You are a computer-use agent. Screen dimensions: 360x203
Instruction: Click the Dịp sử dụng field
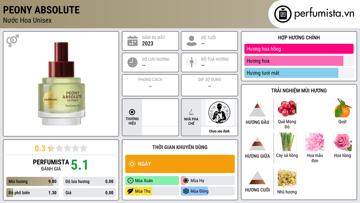click(210, 85)
